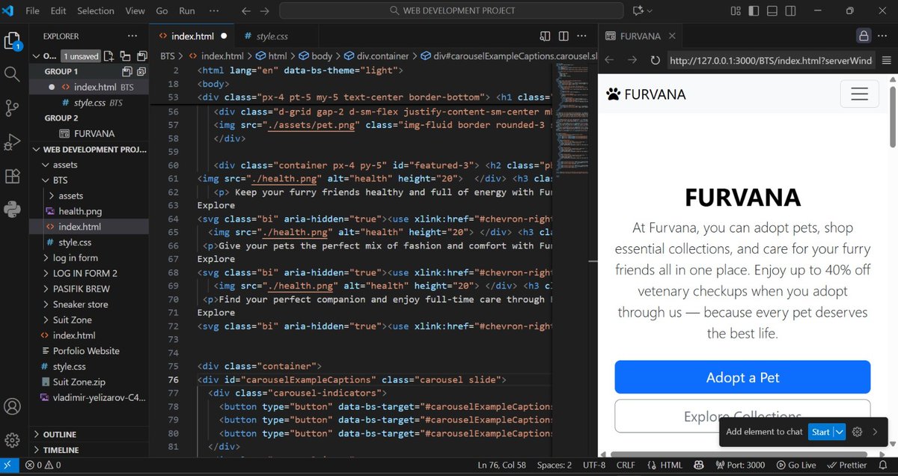Viewport: 898px width, 476px height.
Task: Collapse the Open Editors section
Action: [x=37, y=56]
